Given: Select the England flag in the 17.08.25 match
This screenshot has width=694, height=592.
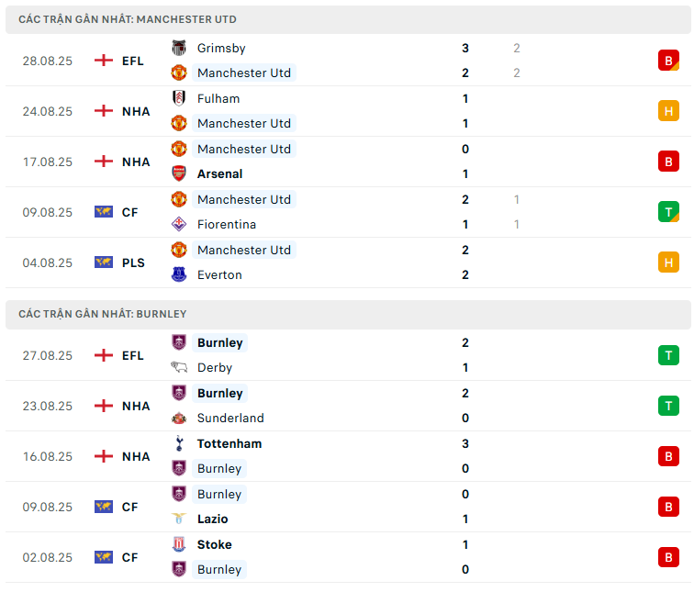Looking at the screenshot, I should pos(104,162).
